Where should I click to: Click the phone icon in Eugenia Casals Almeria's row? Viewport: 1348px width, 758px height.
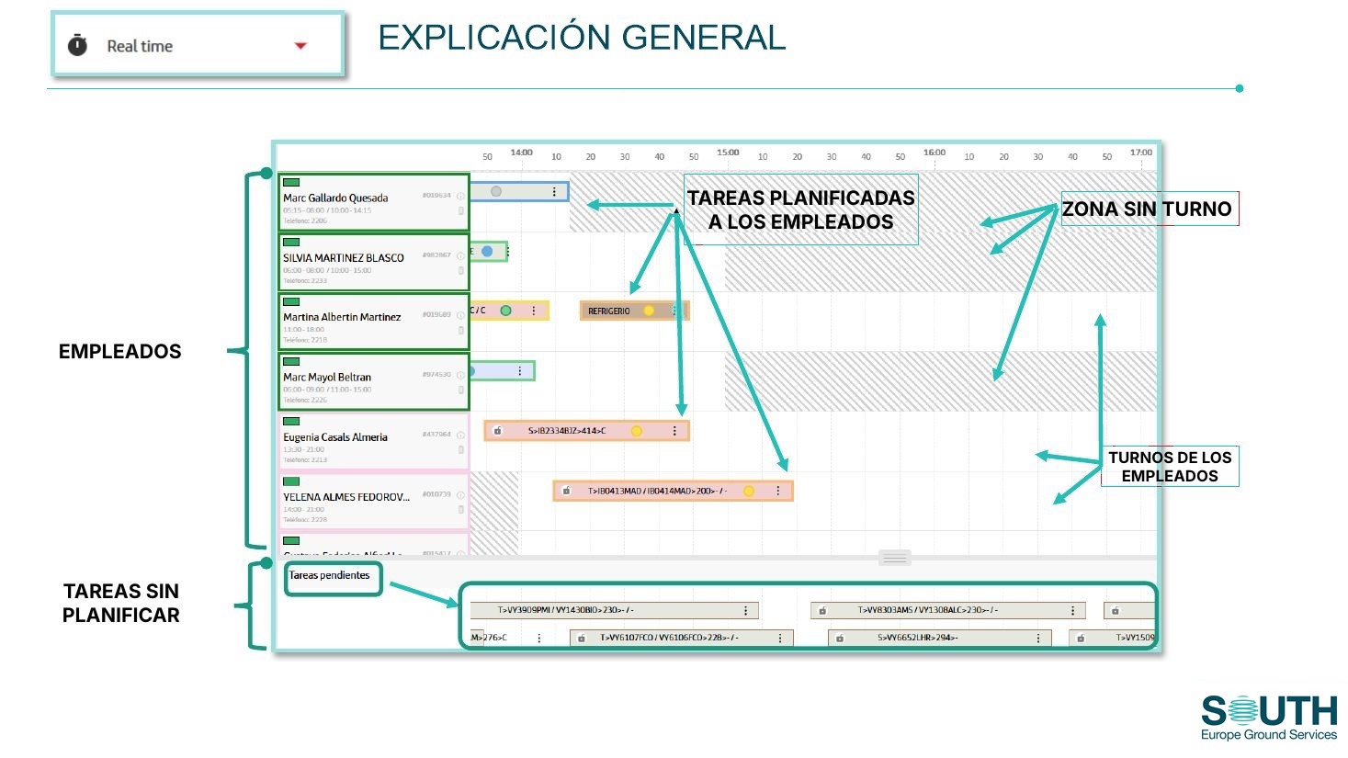pyautogui.click(x=460, y=449)
